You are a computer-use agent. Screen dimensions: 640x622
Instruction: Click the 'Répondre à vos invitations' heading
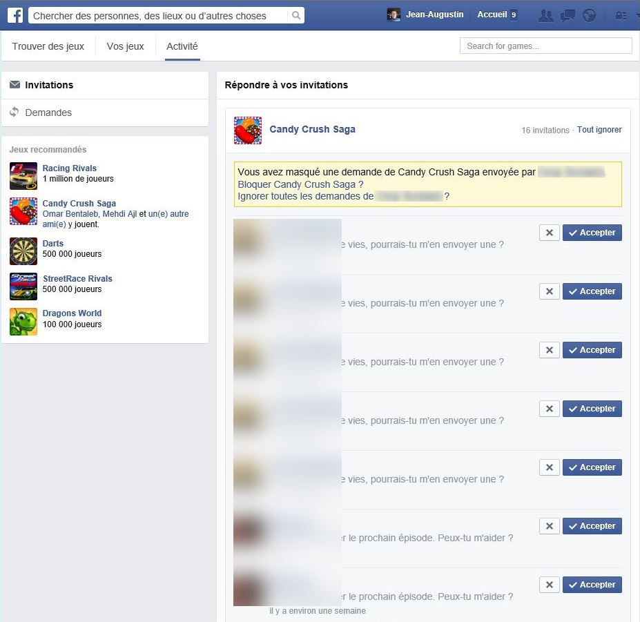(x=286, y=85)
